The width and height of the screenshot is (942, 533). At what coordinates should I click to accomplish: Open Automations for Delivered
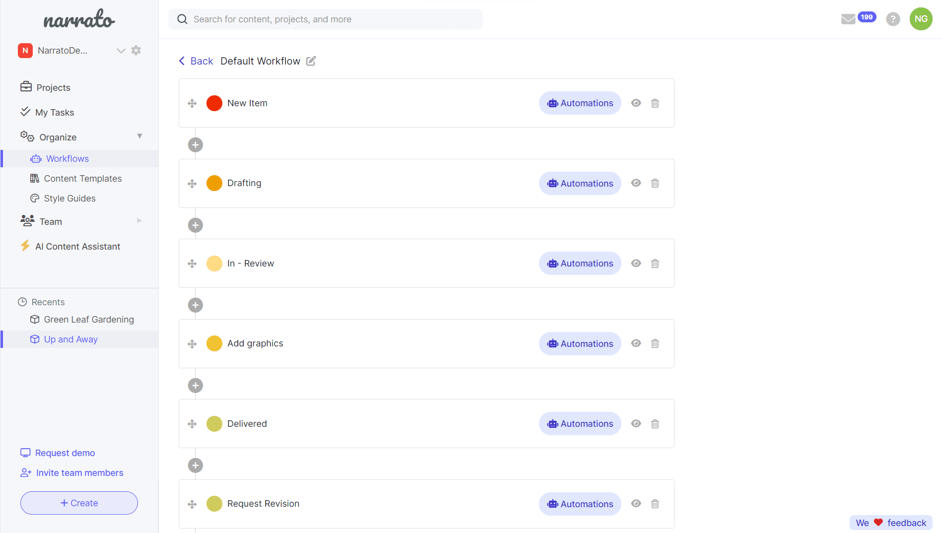580,424
